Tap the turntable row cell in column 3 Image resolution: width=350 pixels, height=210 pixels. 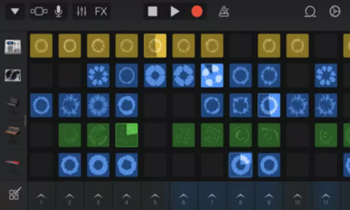(98, 76)
